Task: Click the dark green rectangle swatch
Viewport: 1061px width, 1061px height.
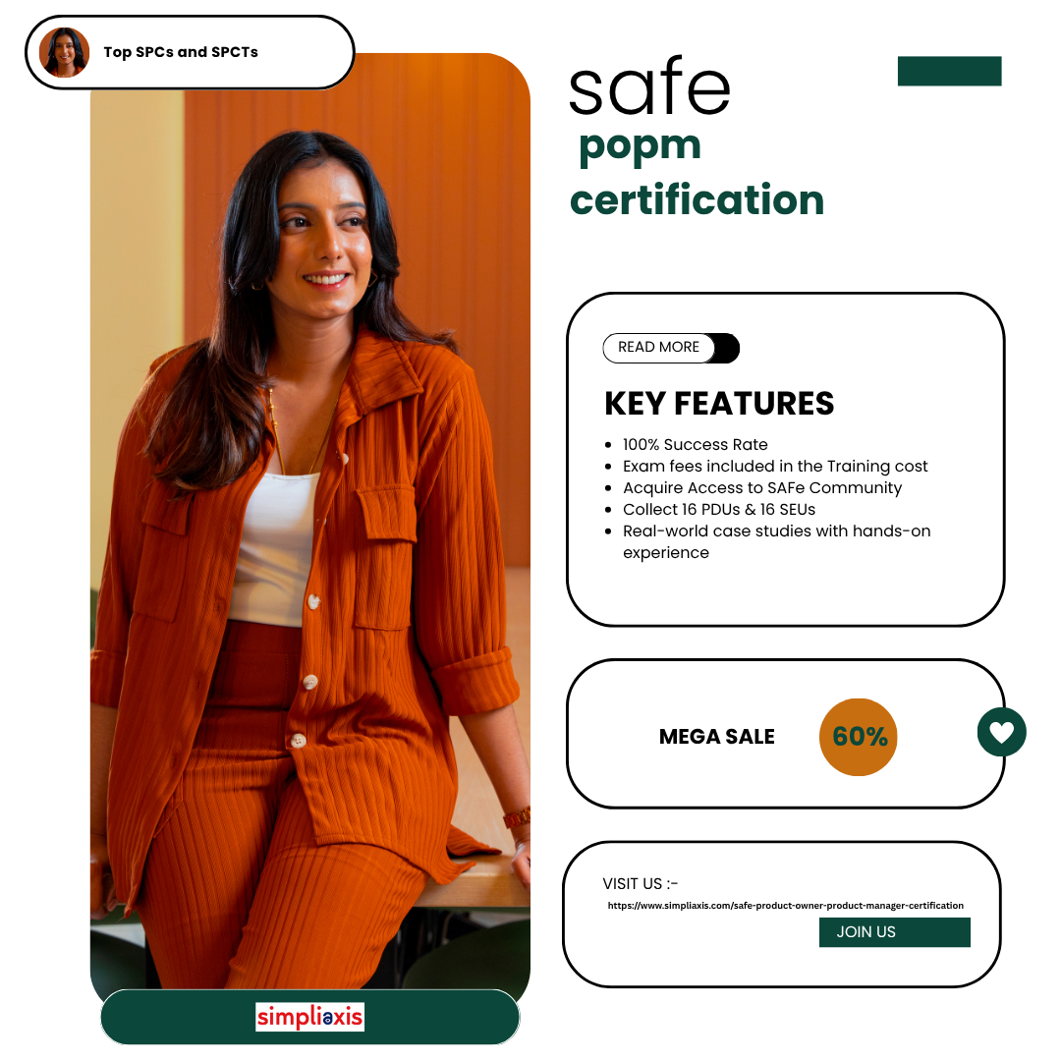Action: click(949, 71)
